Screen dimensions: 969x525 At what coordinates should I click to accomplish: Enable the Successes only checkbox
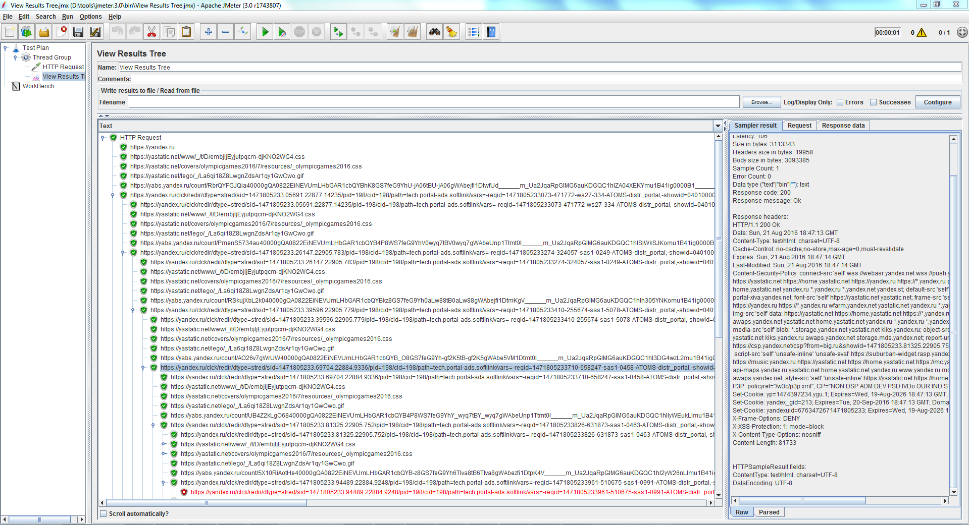click(x=874, y=102)
